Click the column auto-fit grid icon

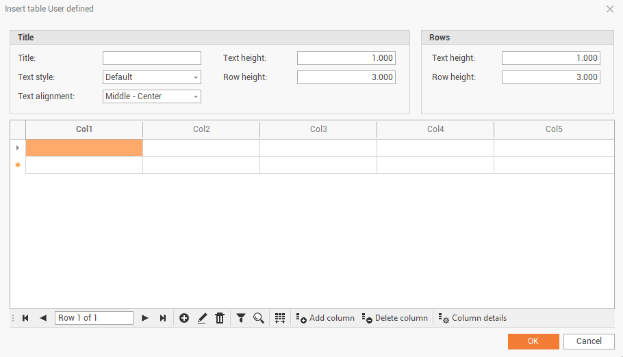click(280, 318)
